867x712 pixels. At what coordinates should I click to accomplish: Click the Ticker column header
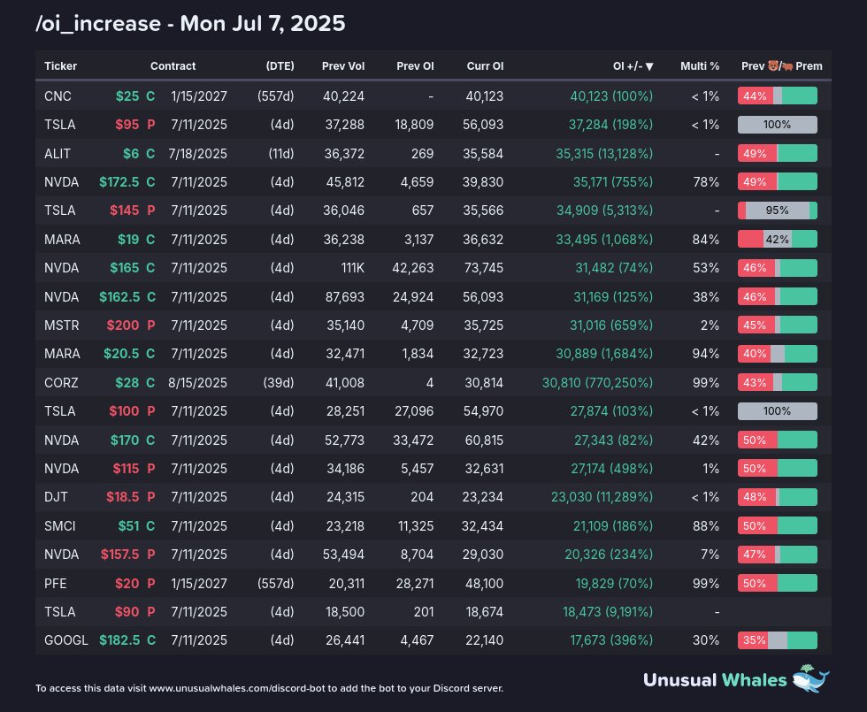tap(60, 65)
